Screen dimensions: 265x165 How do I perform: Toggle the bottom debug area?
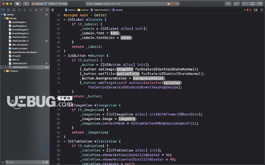(x=252, y=4)
